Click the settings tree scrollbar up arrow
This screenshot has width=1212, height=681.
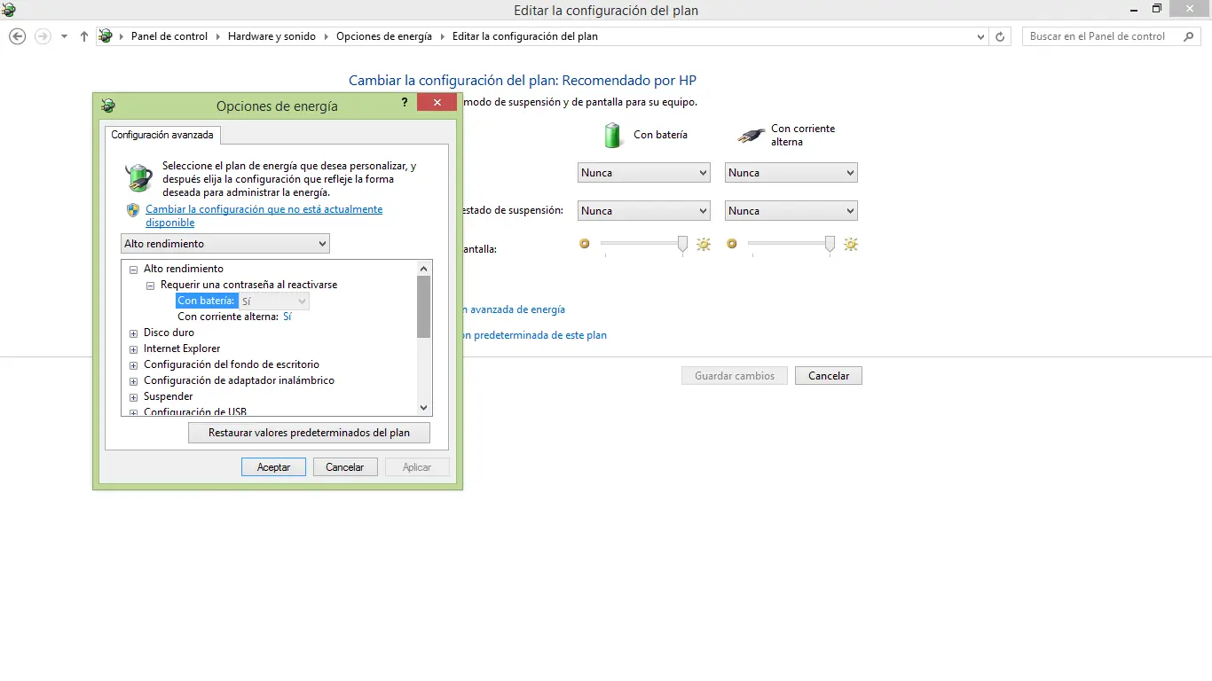point(424,268)
